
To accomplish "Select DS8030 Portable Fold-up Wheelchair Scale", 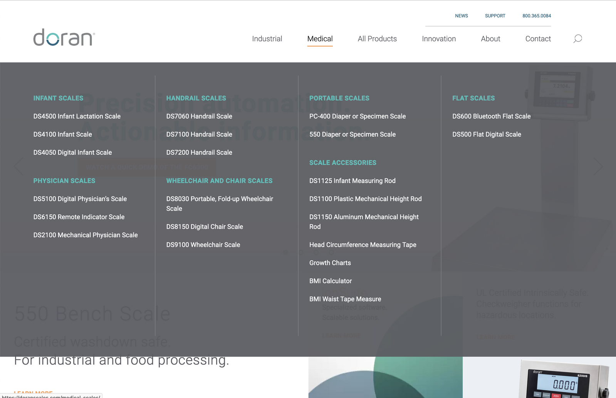I will (x=220, y=203).
